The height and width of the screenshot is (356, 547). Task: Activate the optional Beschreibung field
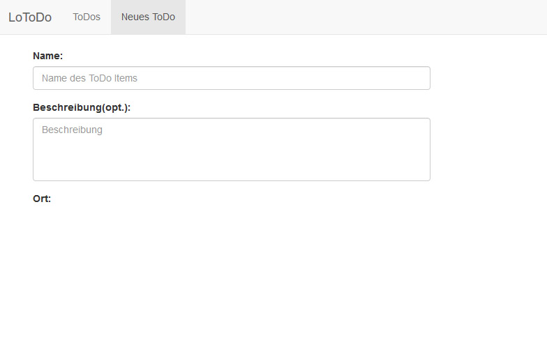pos(232,149)
